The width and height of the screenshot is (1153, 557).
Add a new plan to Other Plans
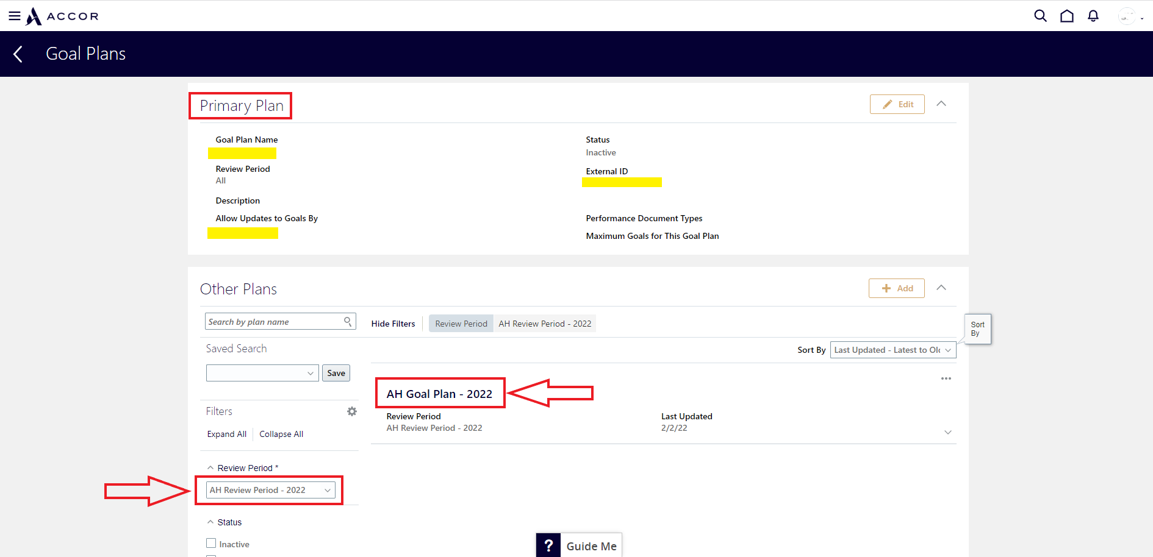(x=897, y=288)
